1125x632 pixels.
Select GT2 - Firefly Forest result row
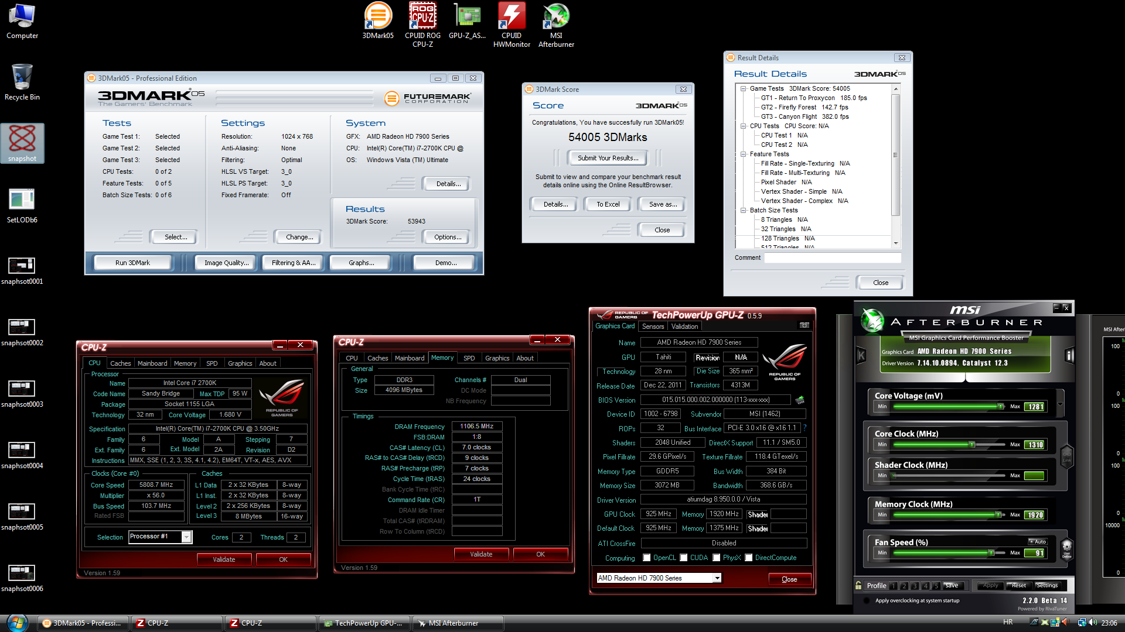click(x=804, y=107)
